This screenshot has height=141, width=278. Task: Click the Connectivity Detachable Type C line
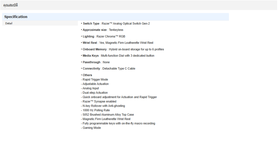108,69
